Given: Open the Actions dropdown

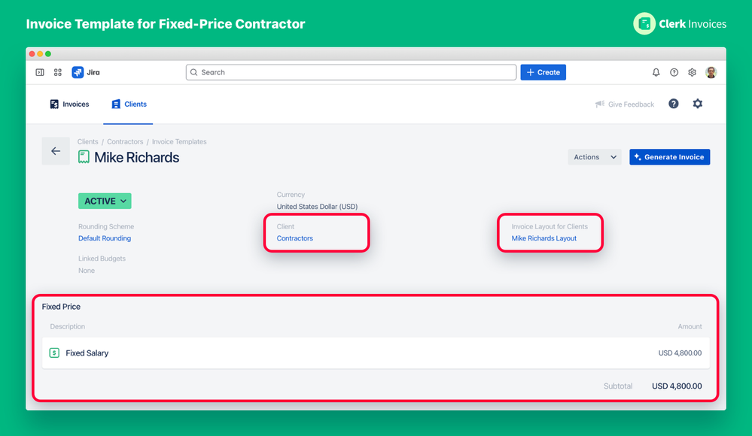Looking at the screenshot, I should pos(594,156).
